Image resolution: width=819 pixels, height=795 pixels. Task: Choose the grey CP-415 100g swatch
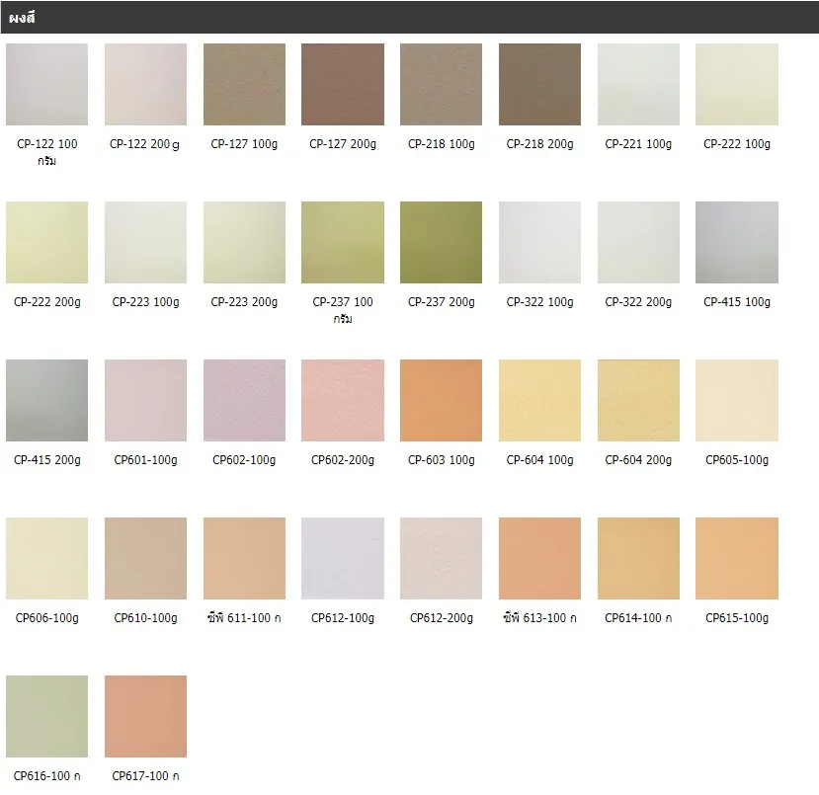point(737,242)
